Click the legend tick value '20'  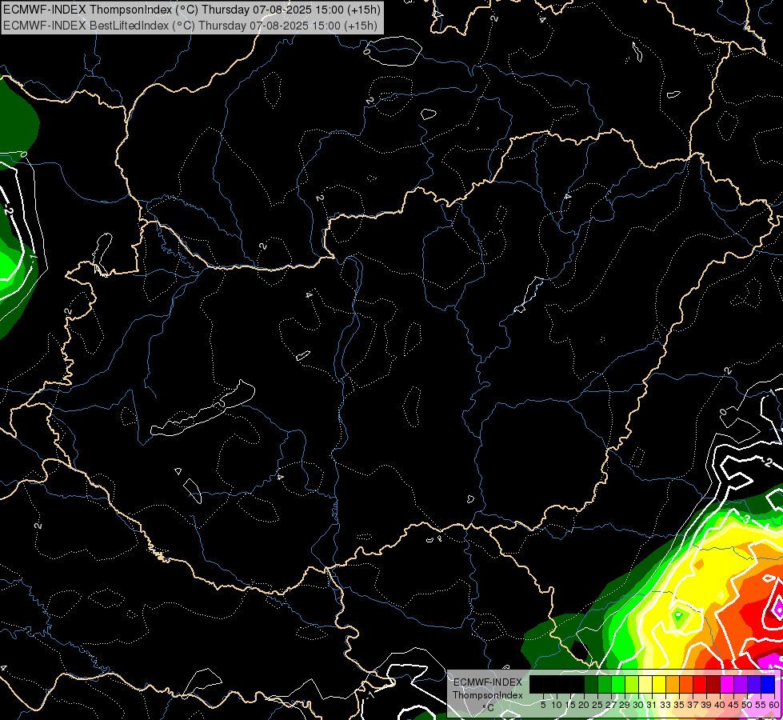(585, 705)
